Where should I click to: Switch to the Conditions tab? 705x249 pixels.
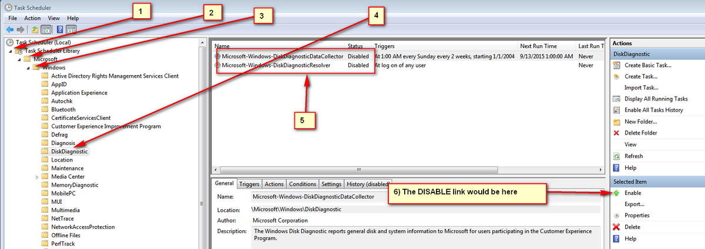pos(303,184)
